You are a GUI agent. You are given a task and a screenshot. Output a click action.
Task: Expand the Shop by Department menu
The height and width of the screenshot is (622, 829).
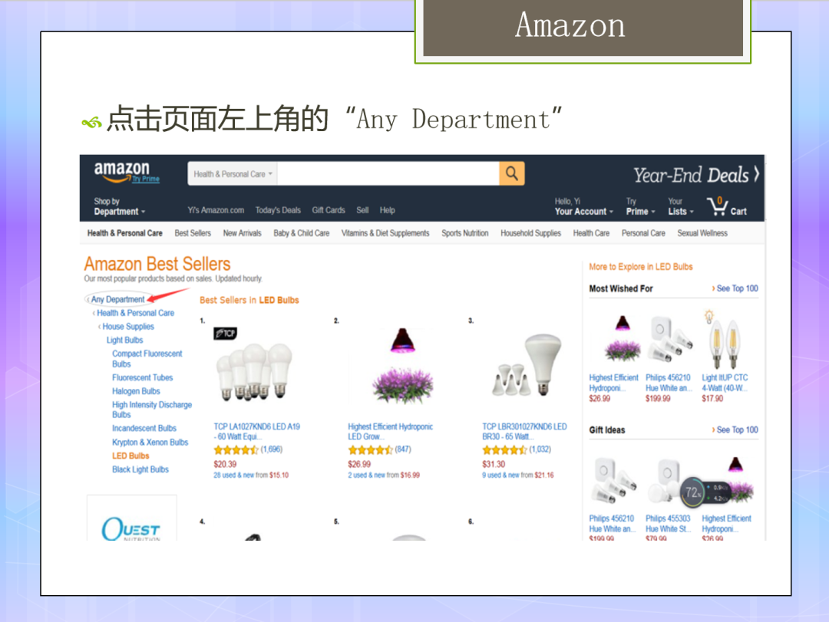click(x=120, y=206)
